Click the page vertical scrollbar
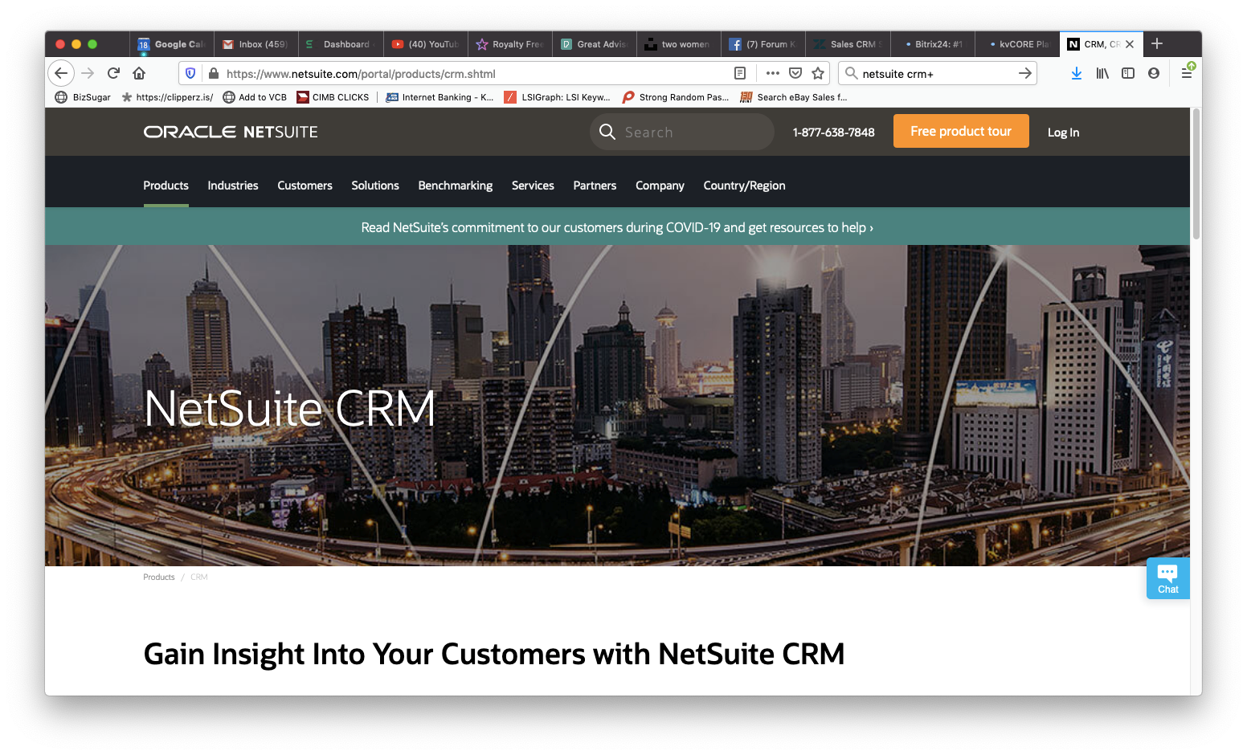This screenshot has width=1247, height=755. click(x=1196, y=174)
